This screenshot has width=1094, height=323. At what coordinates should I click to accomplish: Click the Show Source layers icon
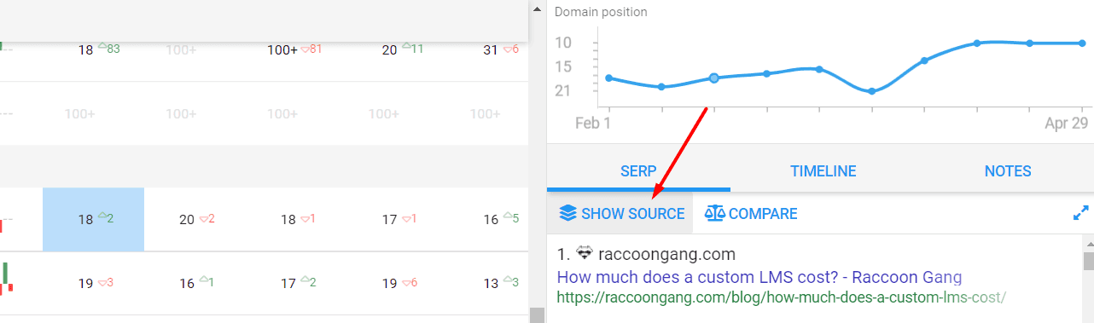[x=568, y=213]
